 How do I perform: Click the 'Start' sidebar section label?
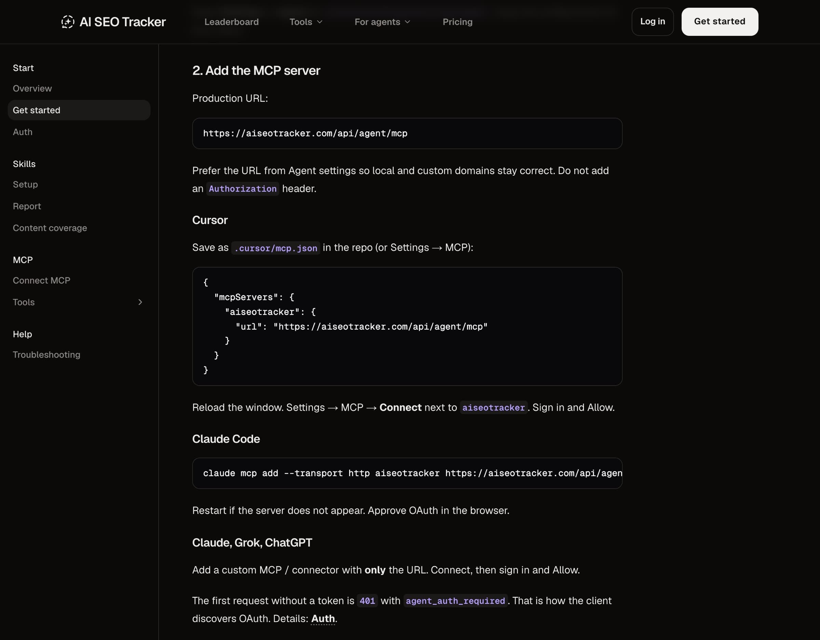click(23, 68)
